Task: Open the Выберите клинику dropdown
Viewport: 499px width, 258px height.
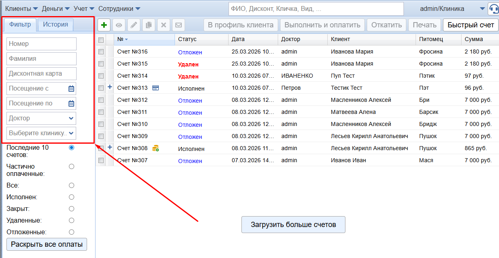Action: pyautogui.click(x=42, y=133)
